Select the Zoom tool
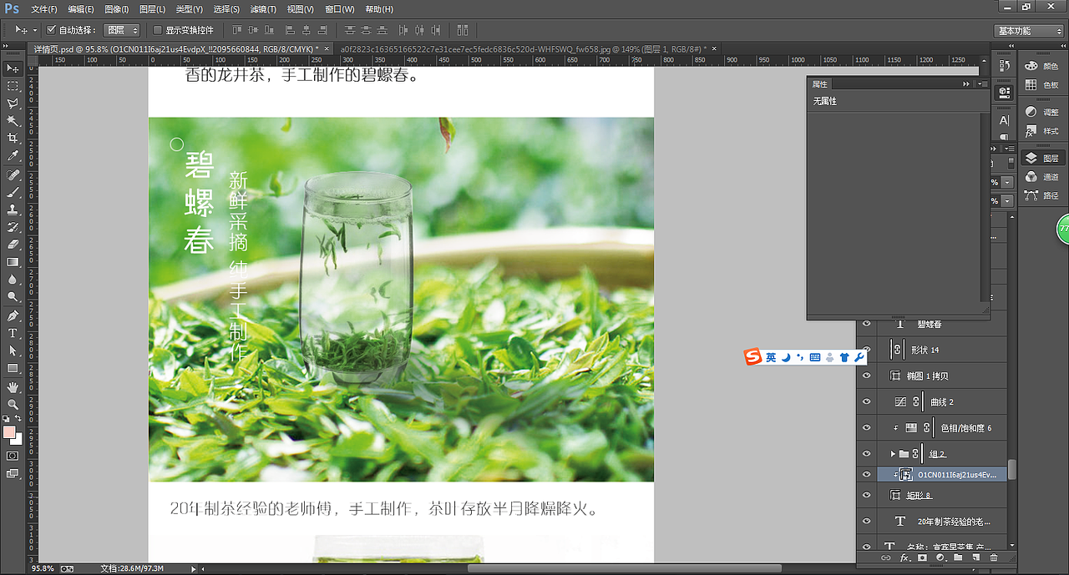This screenshot has width=1069, height=575. pos(13,405)
